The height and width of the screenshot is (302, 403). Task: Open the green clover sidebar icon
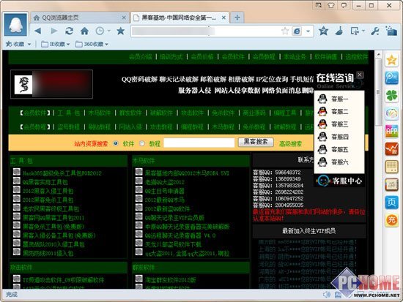click(392, 96)
